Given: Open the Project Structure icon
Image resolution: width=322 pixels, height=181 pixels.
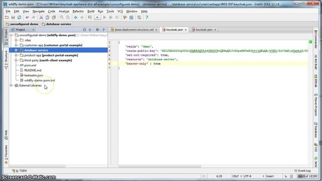Looking at the screenshot, I should coord(131,18).
